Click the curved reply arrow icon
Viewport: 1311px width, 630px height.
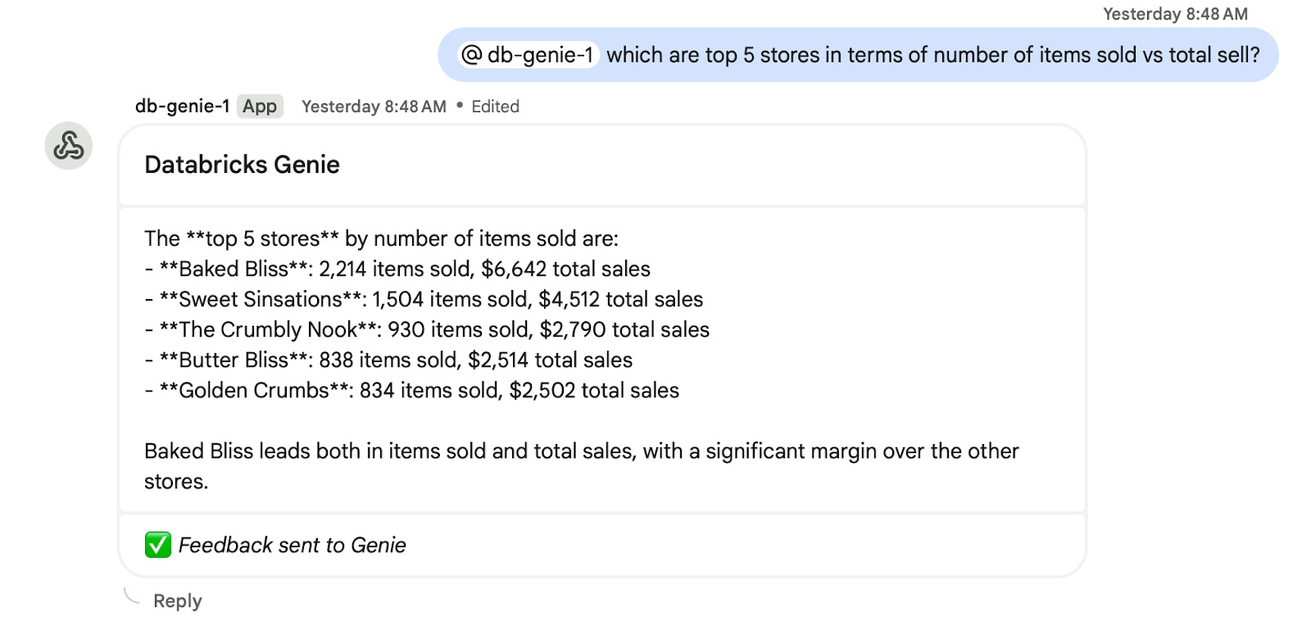tap(131, 596)
